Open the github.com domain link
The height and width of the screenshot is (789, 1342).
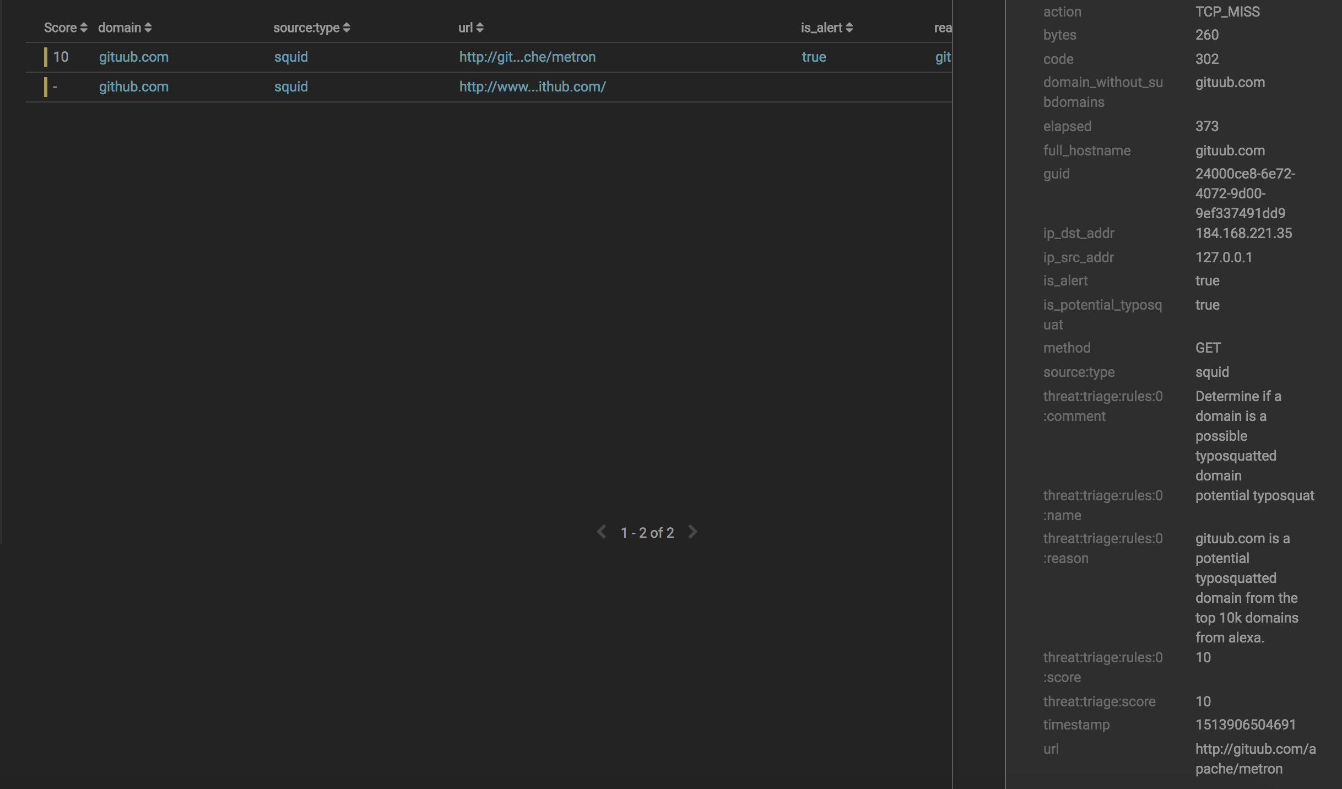click(134, 87)
